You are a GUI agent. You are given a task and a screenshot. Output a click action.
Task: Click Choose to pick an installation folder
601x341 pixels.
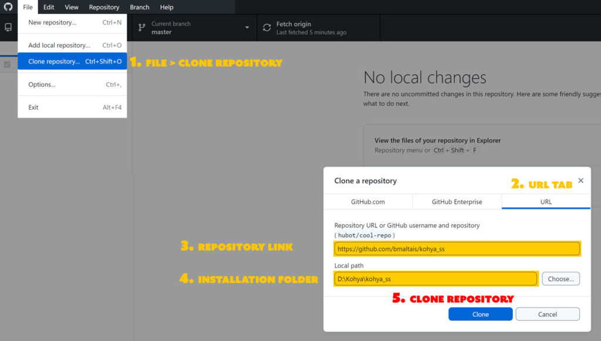pyautogui.click(x=560, y=279)
